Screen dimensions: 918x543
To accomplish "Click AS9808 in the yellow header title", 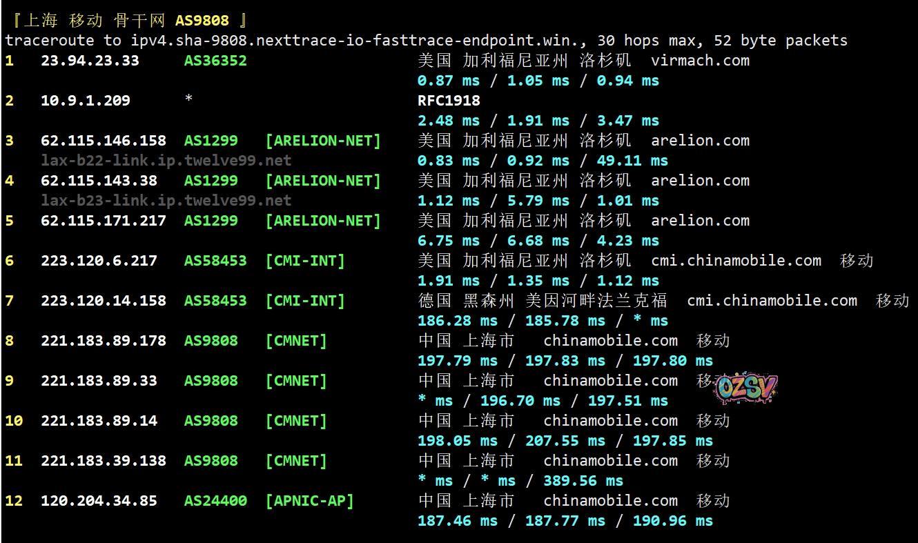I will pos(202,21).
